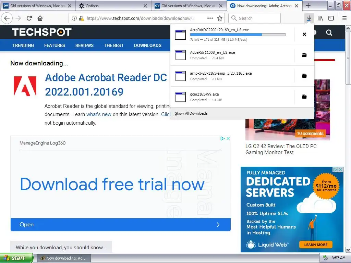Open the TRENDING menu item

[x=23, y=46]
